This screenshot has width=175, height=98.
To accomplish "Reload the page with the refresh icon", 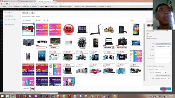I will (x=7, y=4).
